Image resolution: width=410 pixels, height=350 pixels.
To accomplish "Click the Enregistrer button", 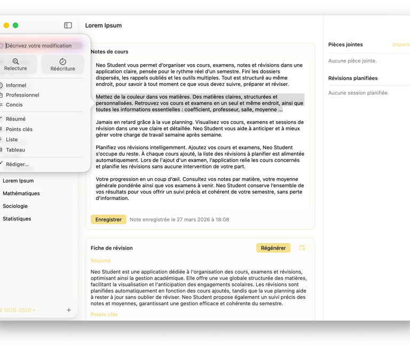I will point(108,220).
